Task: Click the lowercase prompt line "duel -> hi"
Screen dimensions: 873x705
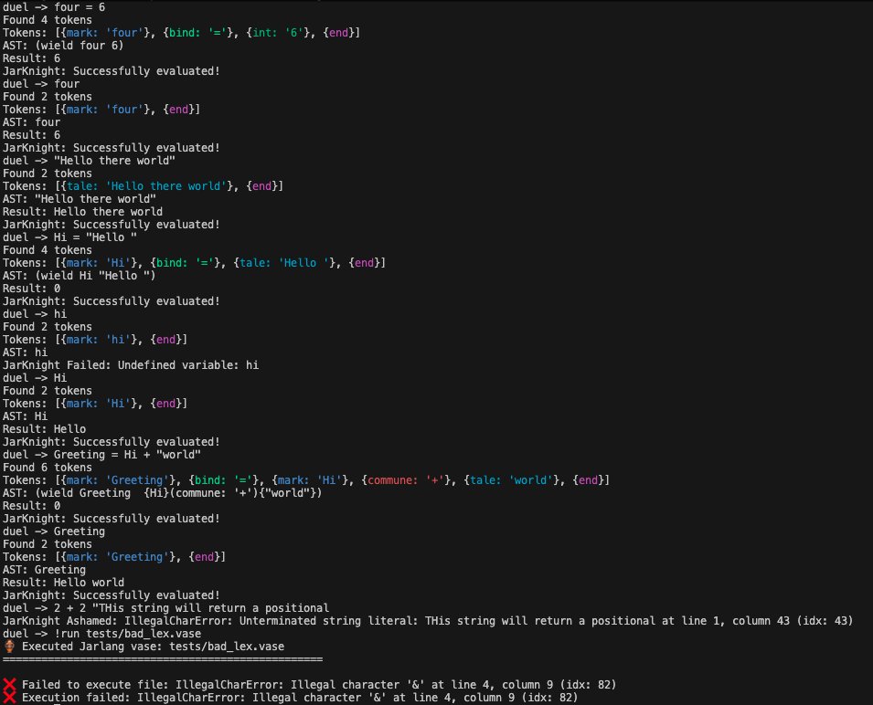Action: pos(35,314)
